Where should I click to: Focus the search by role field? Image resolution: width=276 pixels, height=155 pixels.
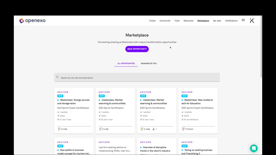[137, 77]
